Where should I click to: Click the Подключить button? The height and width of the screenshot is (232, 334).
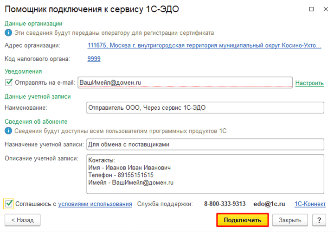243,220
